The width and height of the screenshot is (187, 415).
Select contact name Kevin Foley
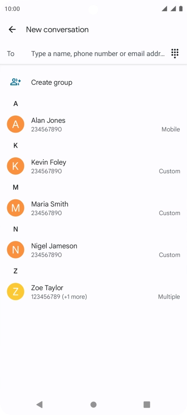[49, 162]
